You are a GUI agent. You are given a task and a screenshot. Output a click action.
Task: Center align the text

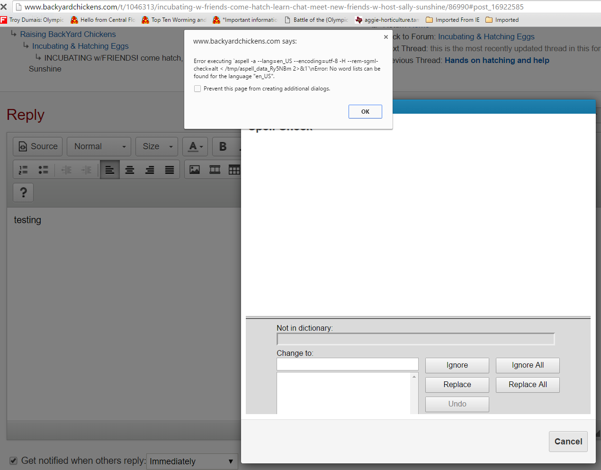[130, 170]
